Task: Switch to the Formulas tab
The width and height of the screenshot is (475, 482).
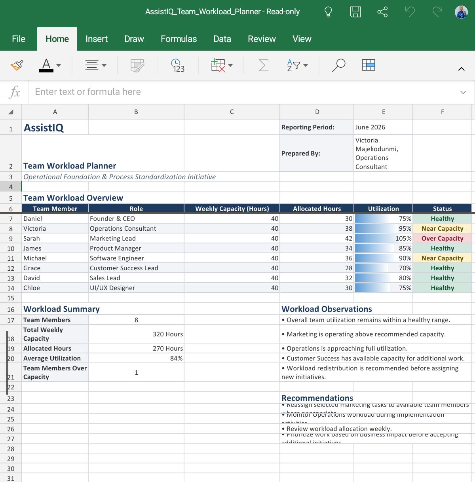Action: 179,39
